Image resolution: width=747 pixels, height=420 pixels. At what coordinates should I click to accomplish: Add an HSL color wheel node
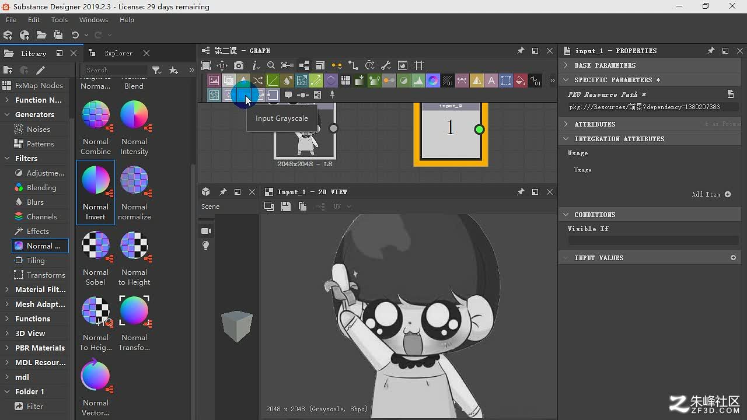pyautogui.click(x=433, y=80)
